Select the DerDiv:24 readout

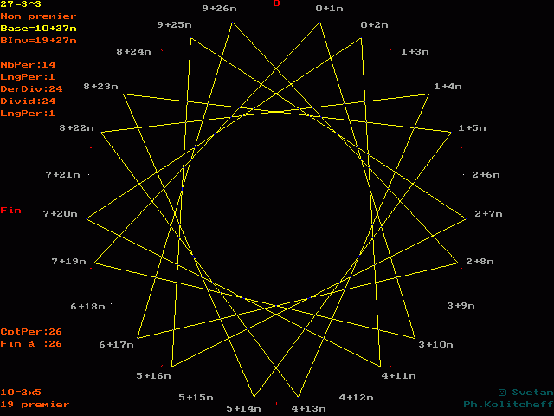tap(31, 89)
